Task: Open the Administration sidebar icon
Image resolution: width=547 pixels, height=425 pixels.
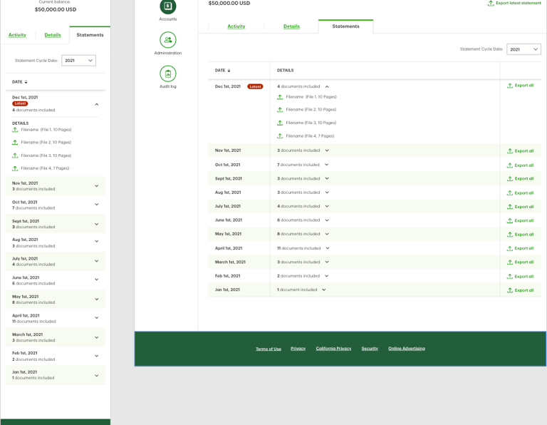Action: coord(168,40)
